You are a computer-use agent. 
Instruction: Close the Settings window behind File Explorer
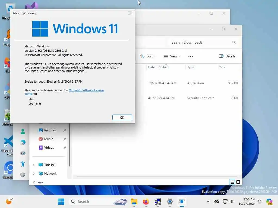pos(224,13)
